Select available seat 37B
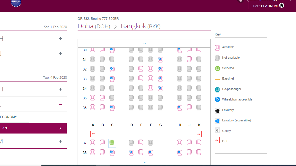Viewport: 296px width, 166px height. pos(102,143)
